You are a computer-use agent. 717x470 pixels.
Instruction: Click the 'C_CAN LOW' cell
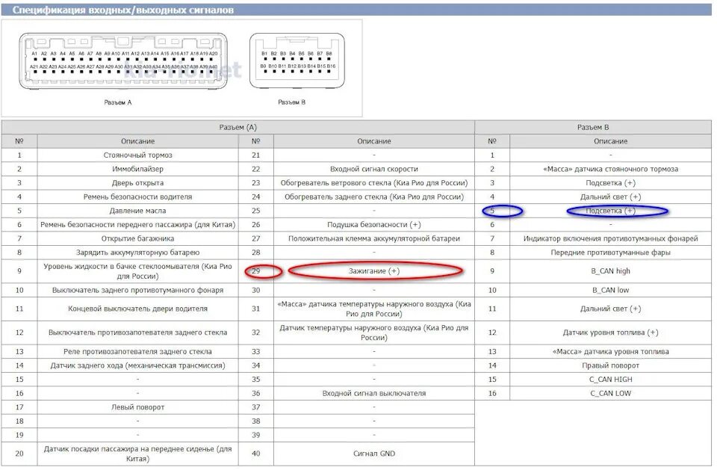(610, 393)
